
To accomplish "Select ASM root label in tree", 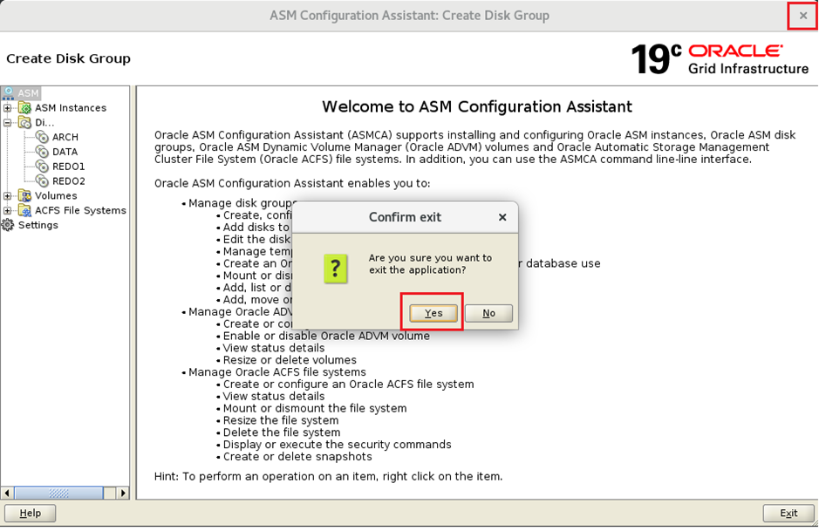I will (28, 93).
